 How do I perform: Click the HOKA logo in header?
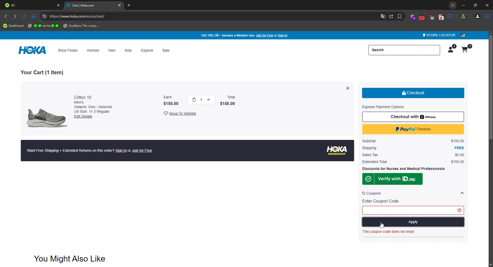click(x=33, y=50)
